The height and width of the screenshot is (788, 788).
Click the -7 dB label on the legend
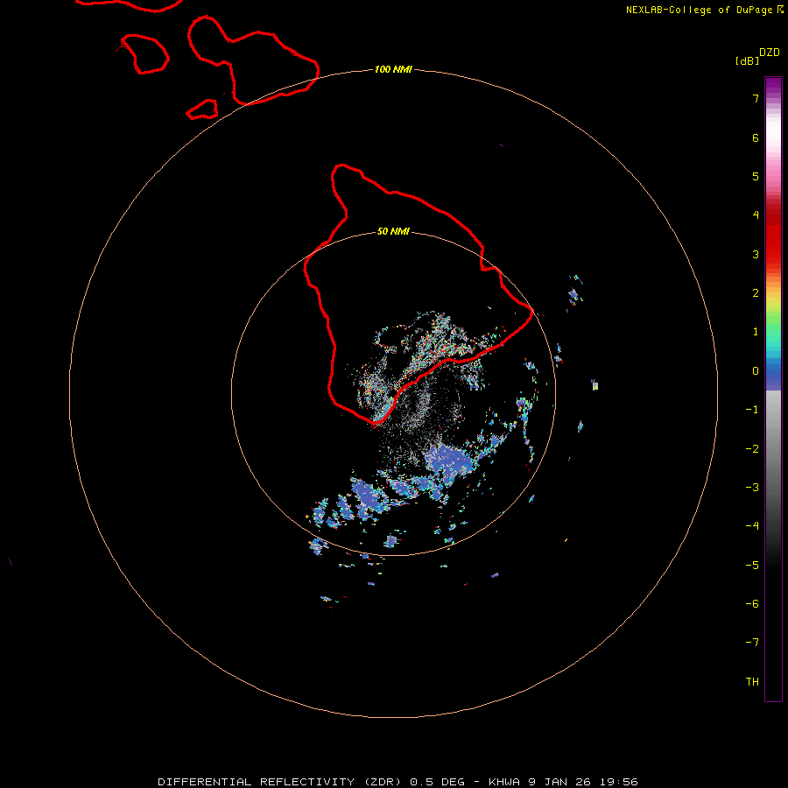(x=752, y=643)
